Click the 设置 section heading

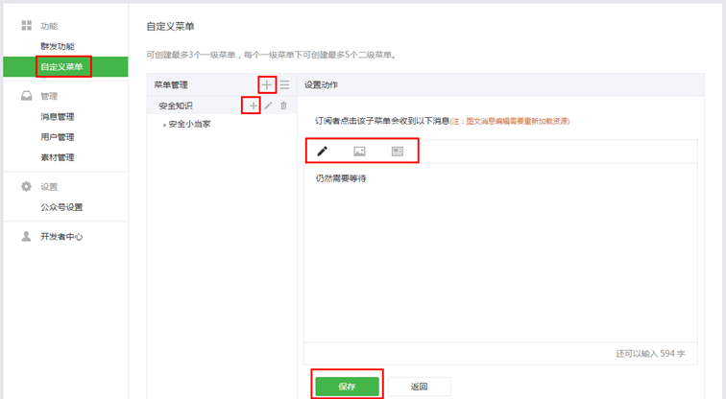[49, 187]
